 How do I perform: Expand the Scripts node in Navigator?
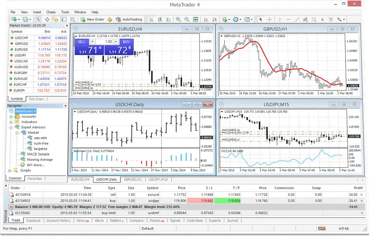click(9, 171)
